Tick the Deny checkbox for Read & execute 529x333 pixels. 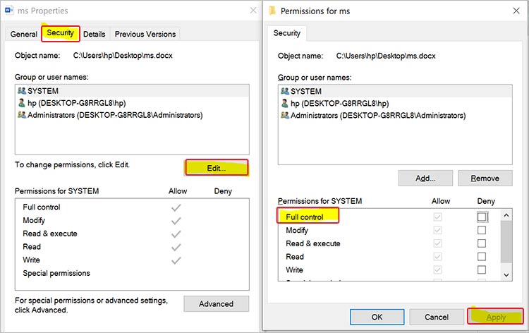tap(482, 243)
